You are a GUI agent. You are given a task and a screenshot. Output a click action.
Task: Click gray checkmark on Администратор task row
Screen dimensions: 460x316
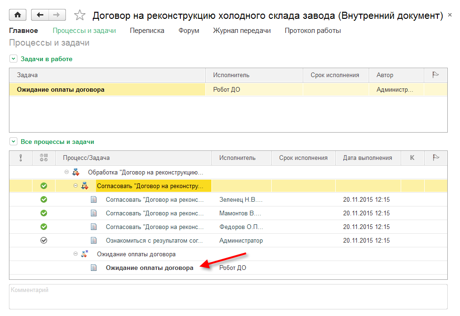tap(44, 240)
